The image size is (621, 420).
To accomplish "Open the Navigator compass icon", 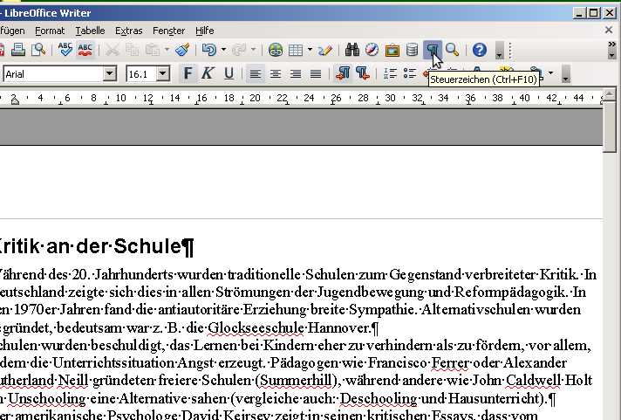I will pyautogui.click(x=372, y=50).
